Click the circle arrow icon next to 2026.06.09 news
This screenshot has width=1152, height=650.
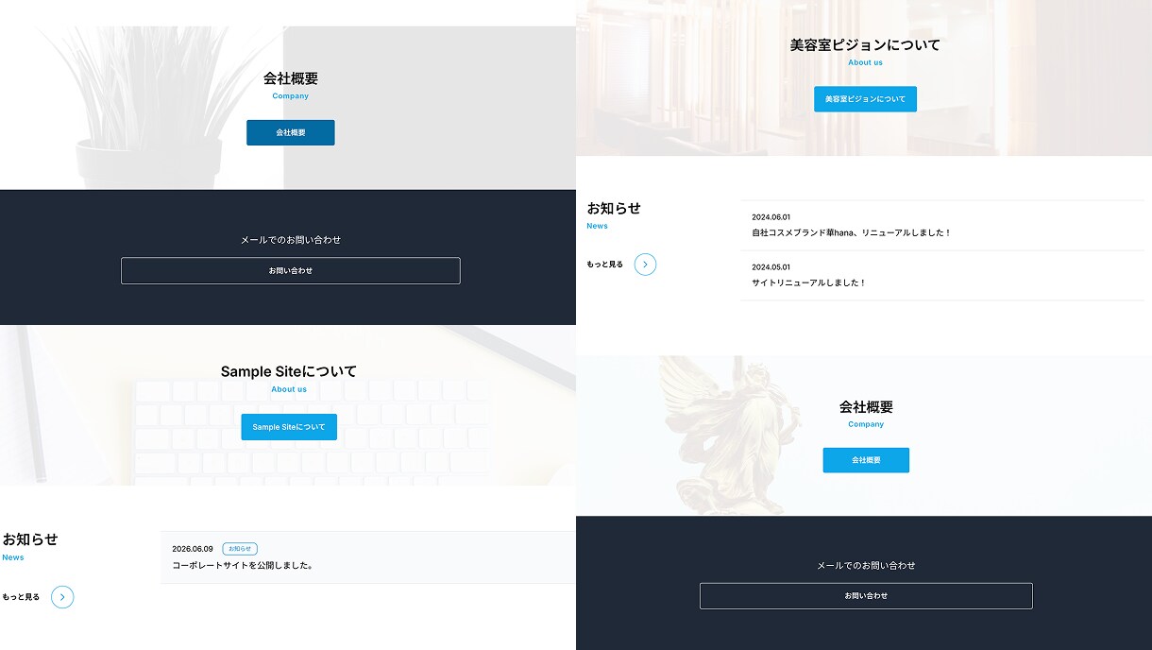62,597
